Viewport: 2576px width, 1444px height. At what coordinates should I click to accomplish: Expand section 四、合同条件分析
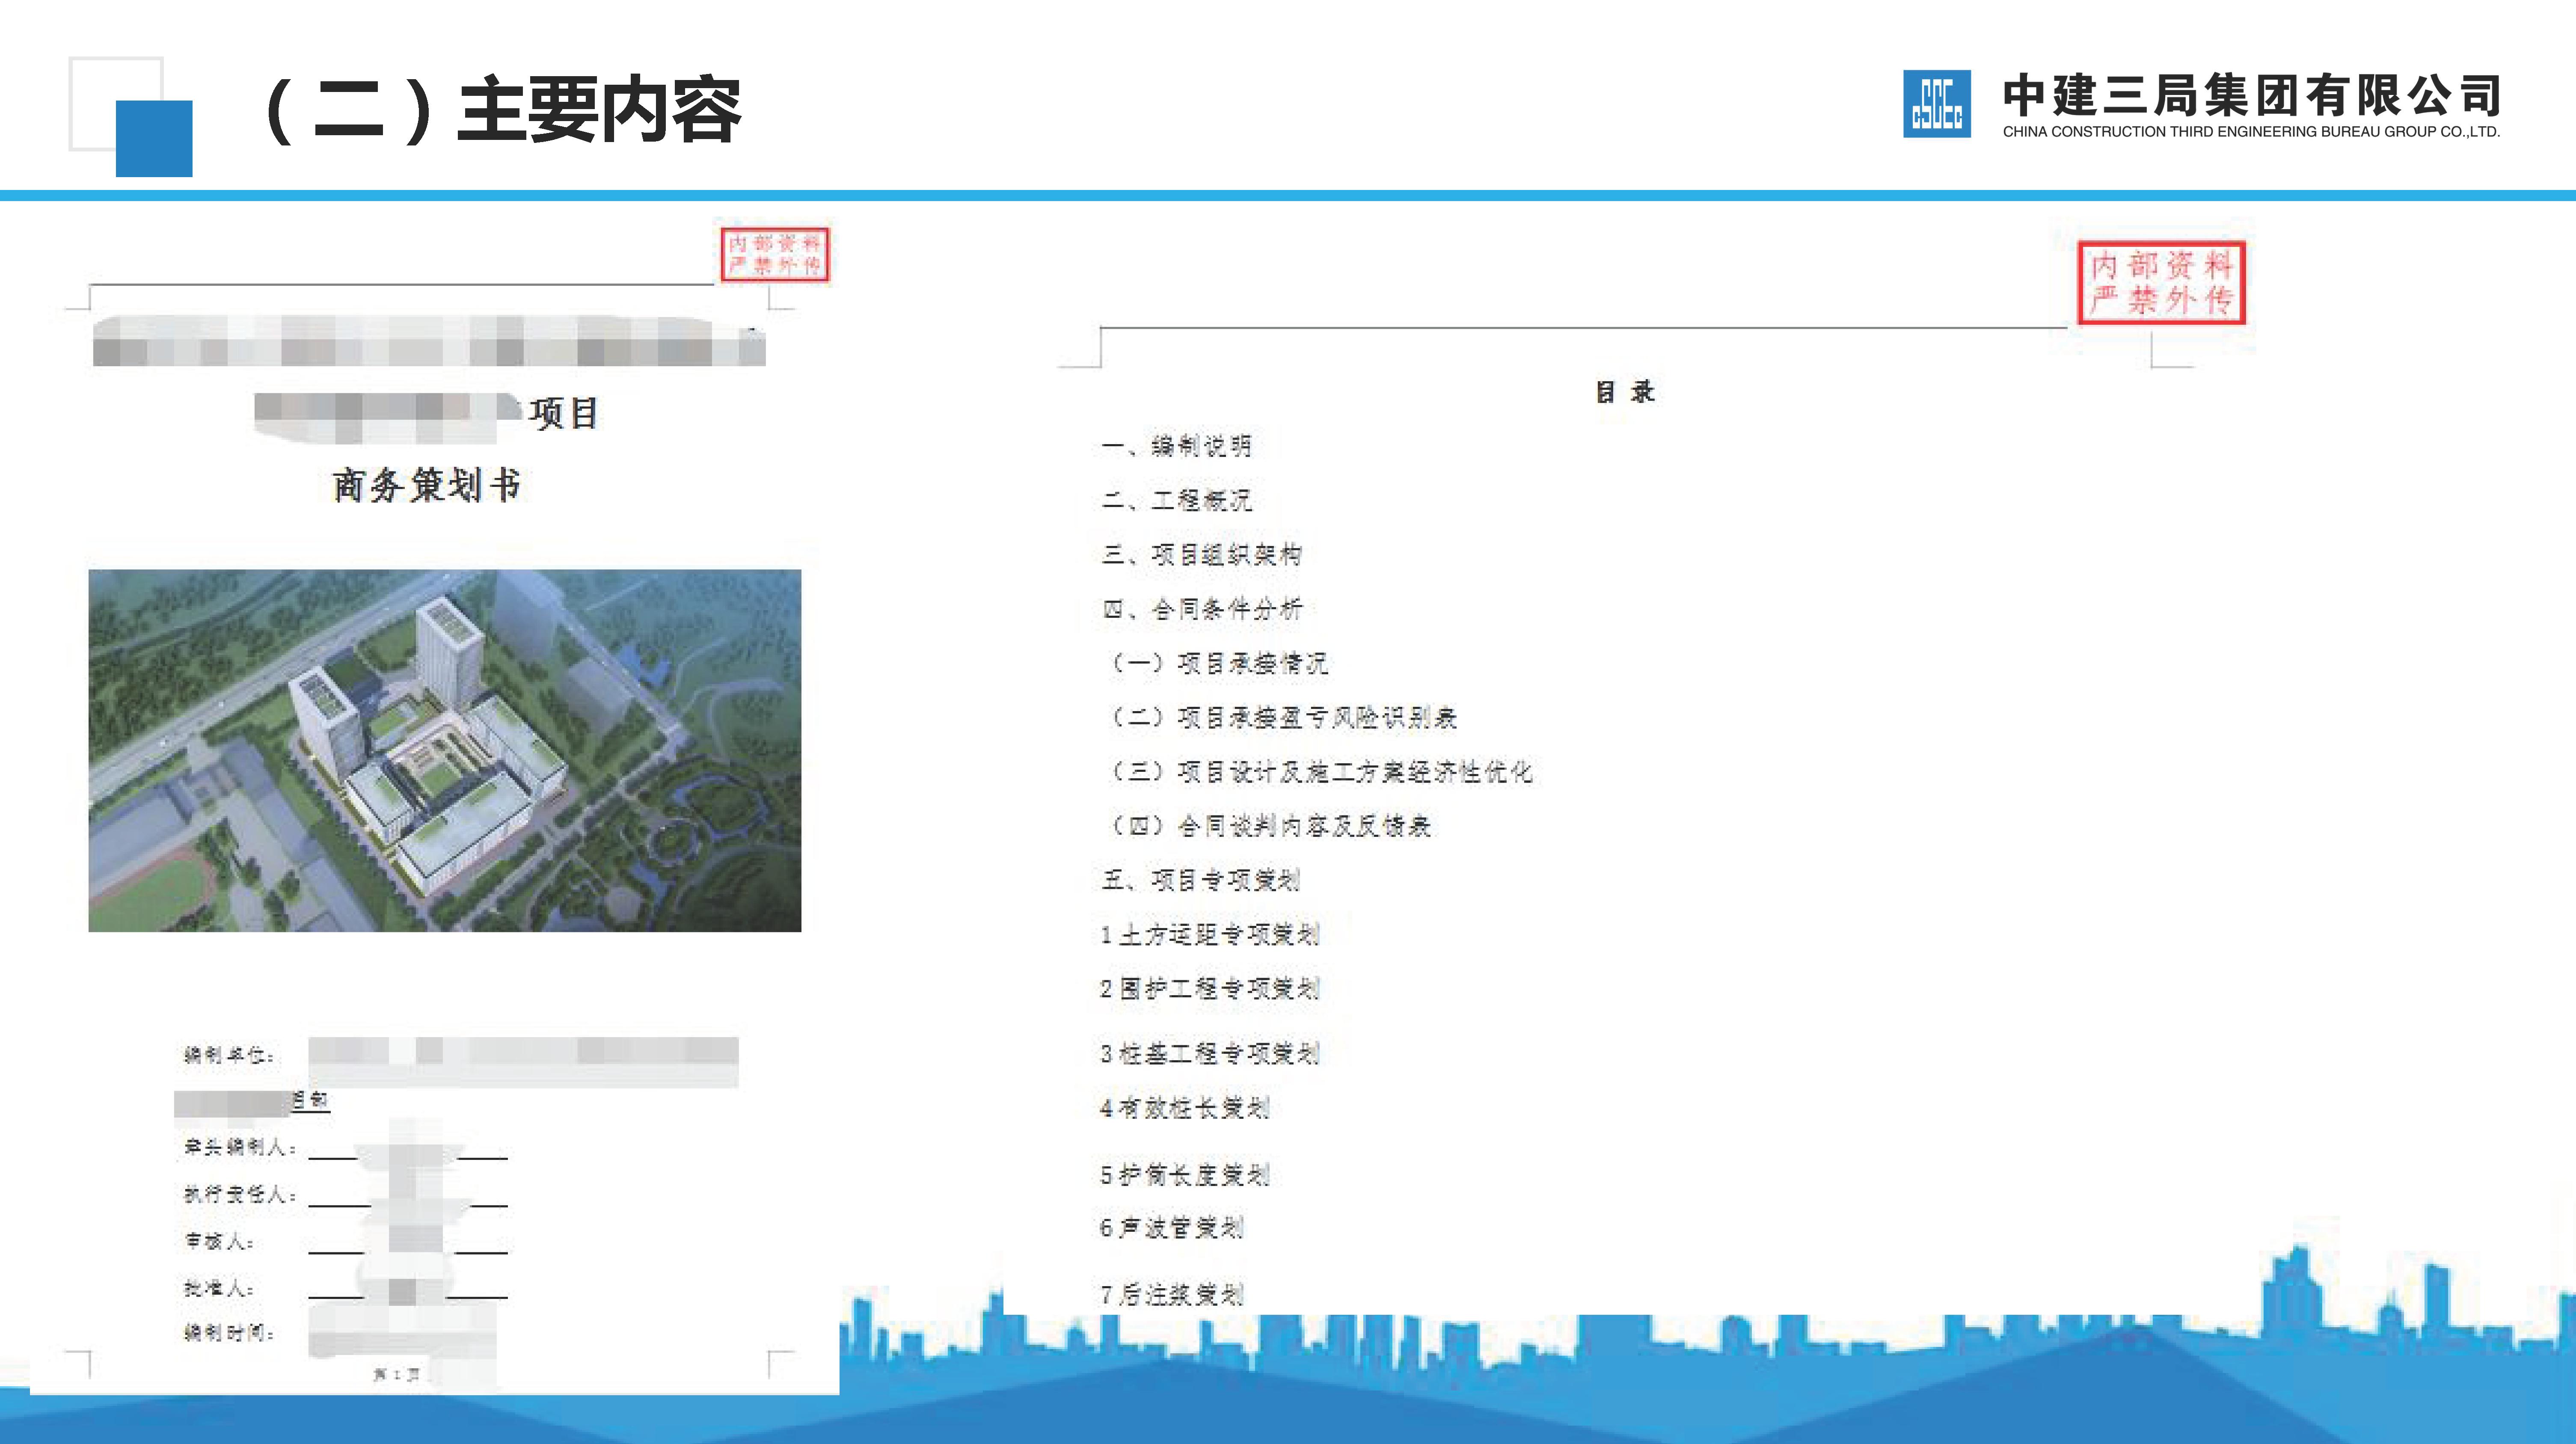click(x=1203, y=608)
